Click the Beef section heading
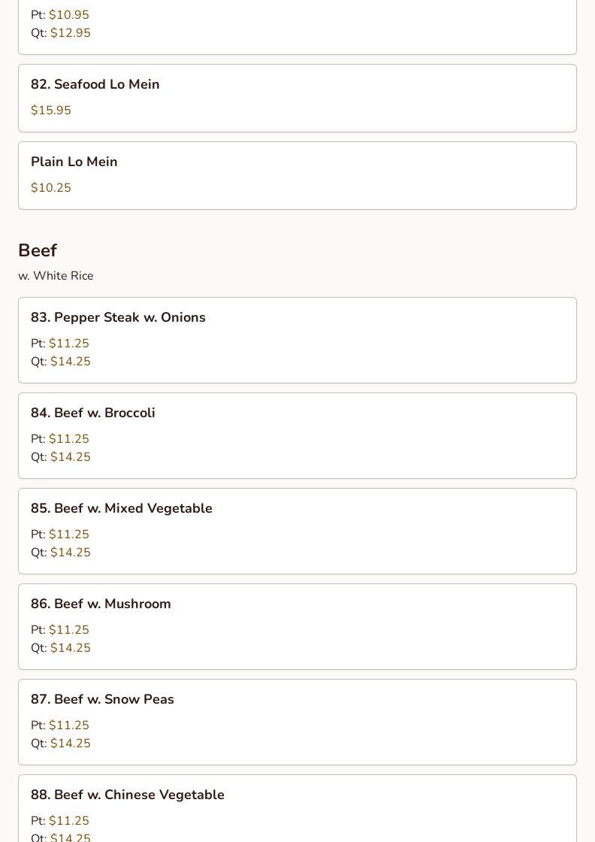The width and height of the screenshot is (595, 842). point(38,250)
